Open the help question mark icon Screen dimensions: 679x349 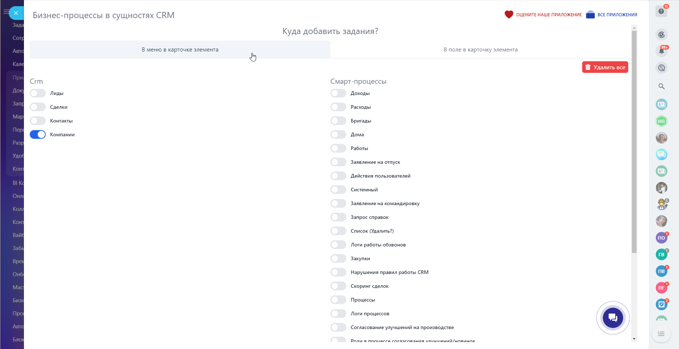pyautogui.click(x=661, y=11)
